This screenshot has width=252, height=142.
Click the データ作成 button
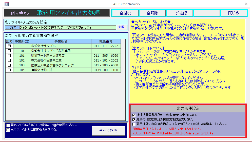tap(108, 131)
